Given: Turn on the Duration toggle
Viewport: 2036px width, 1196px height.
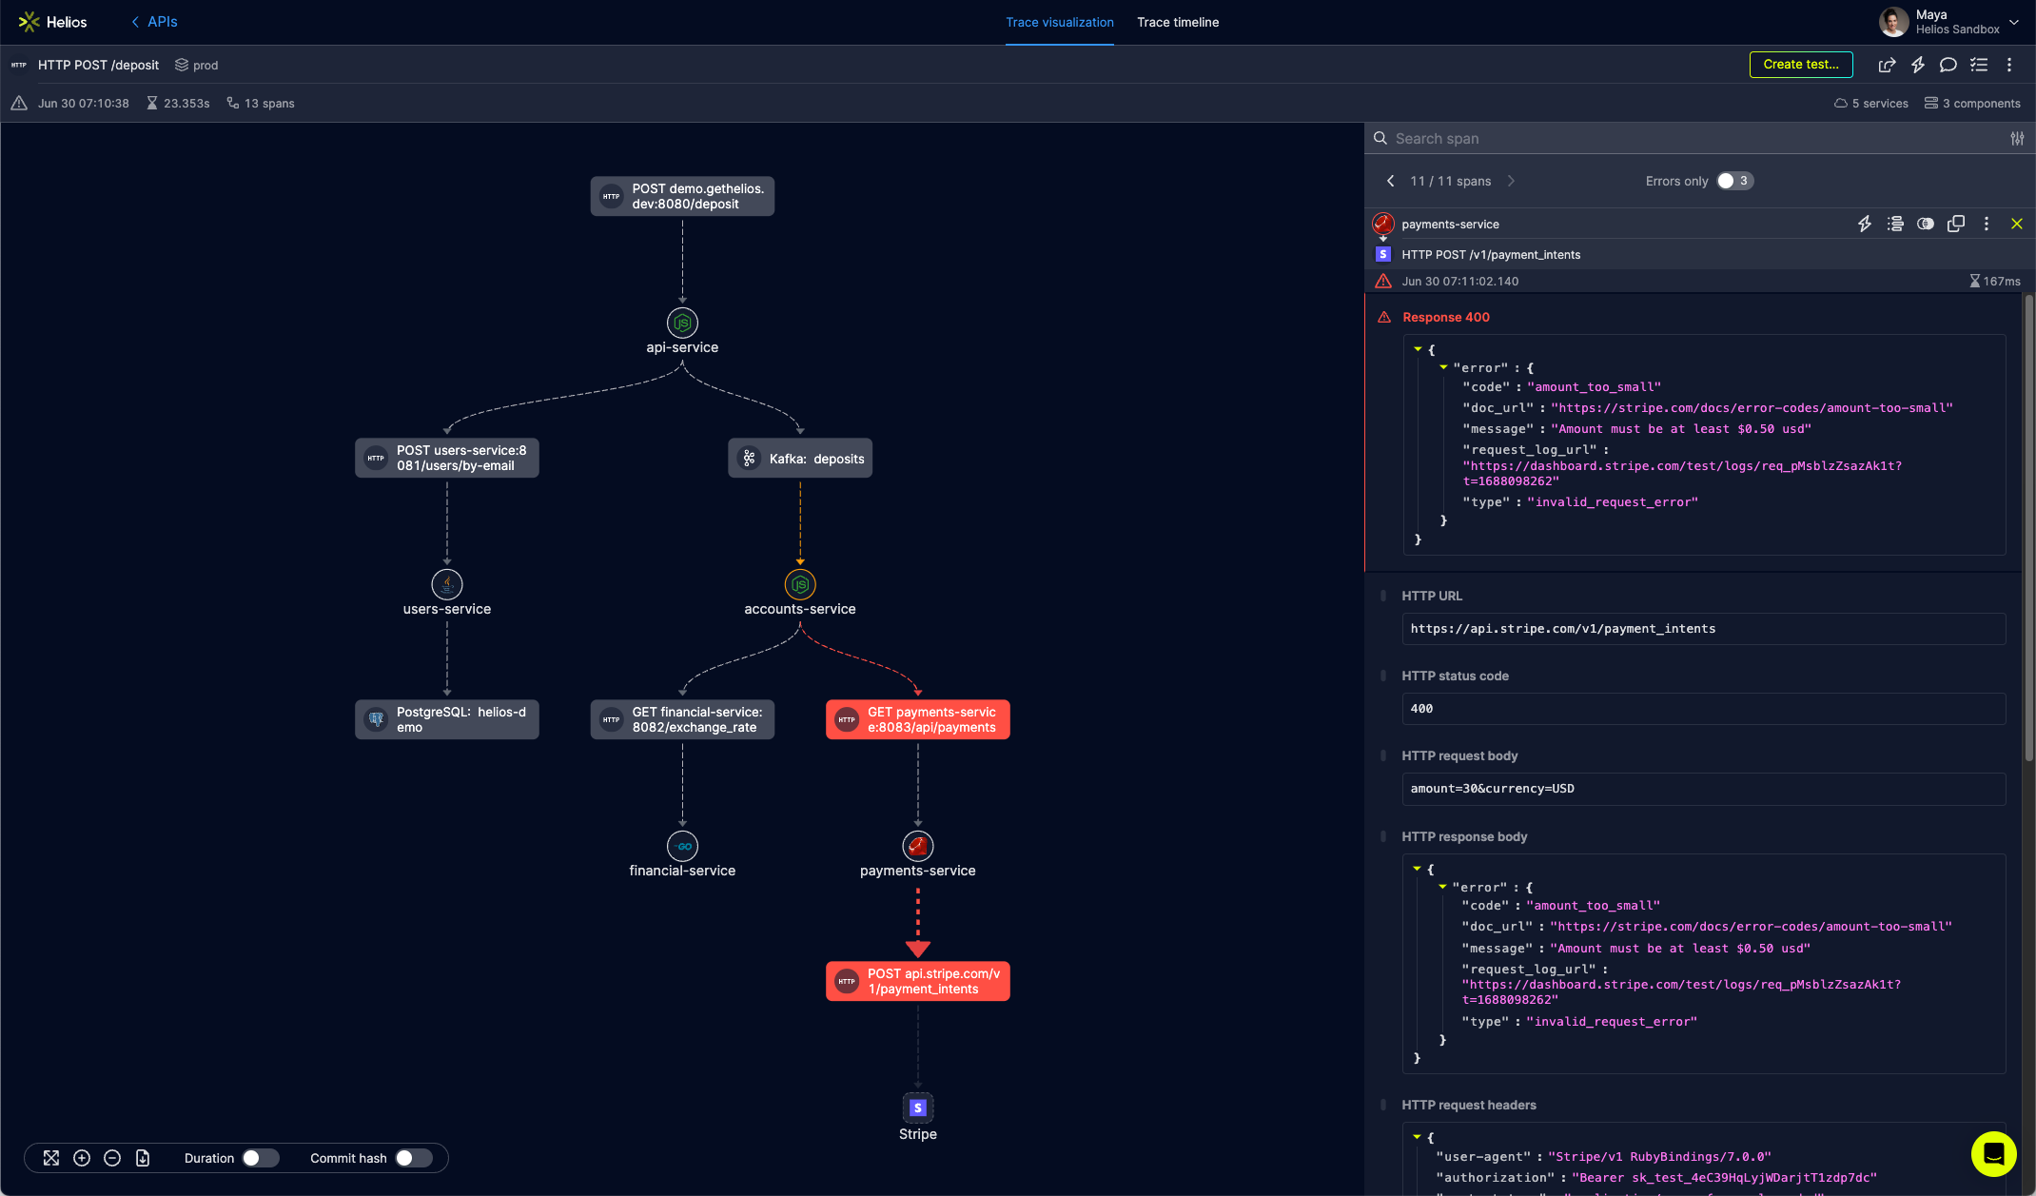Looking at the screenshot, I should pyautogui.click(x=259, y=1158).
